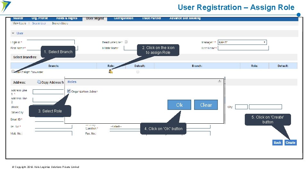Click the assign Role icon for Kale Freight Forwarder
The width and height of the screenshot is (308, 173).
111,71
